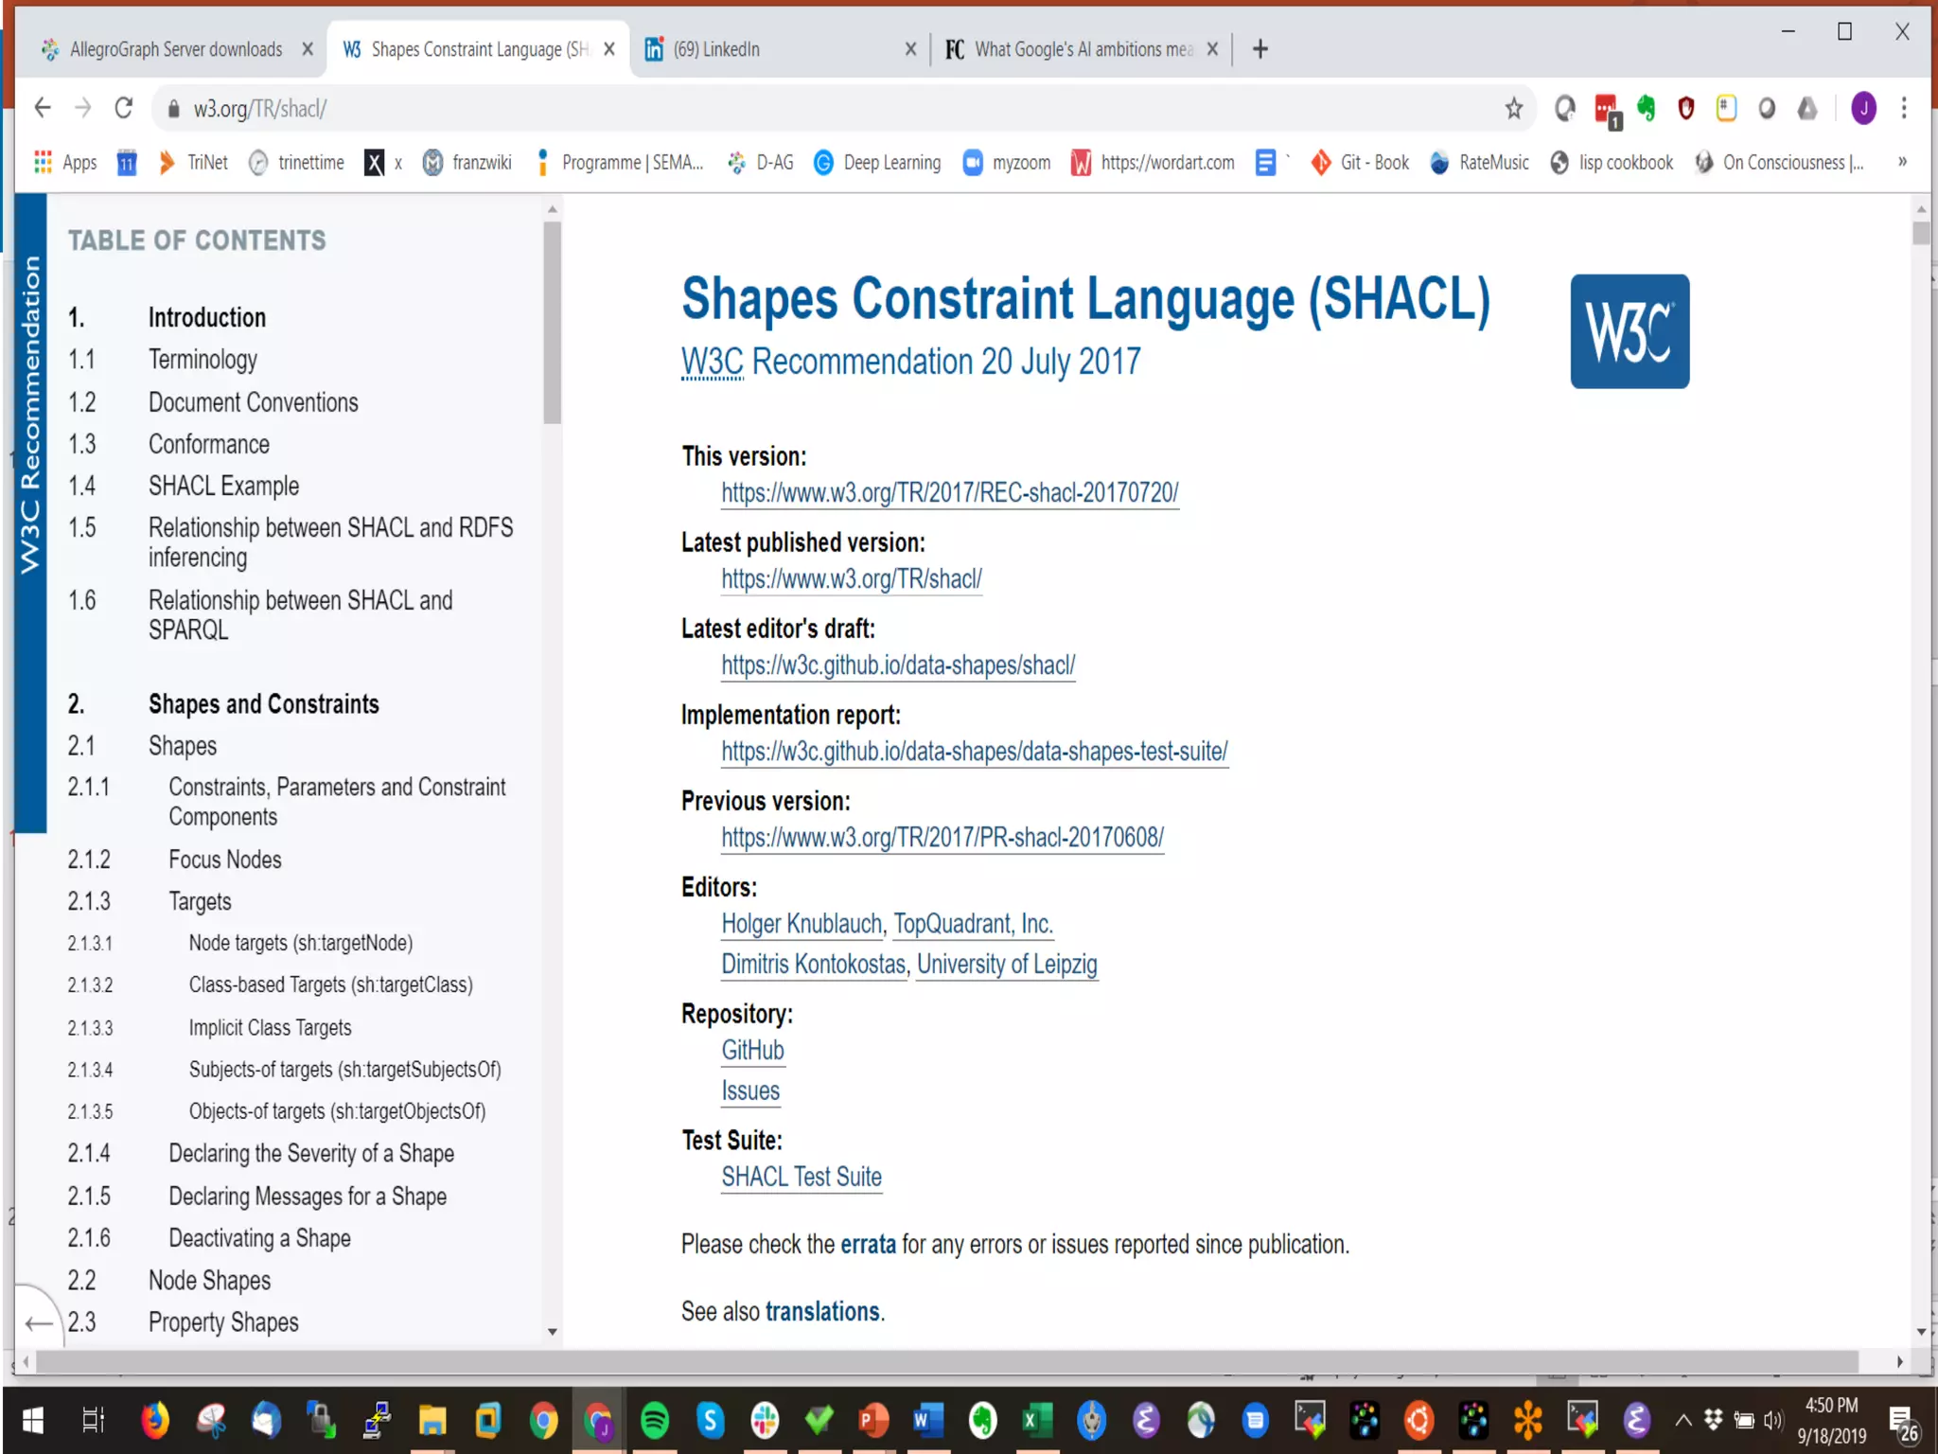Click the TOC scrollbar down arrow
1938x1454 pixels.
point(553,1332)
